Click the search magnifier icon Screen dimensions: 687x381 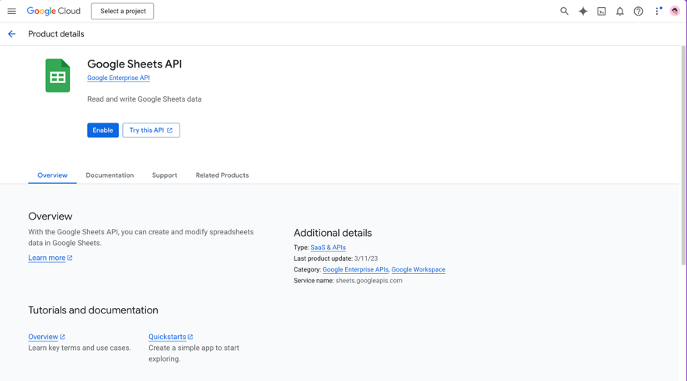tap(564, 12)
